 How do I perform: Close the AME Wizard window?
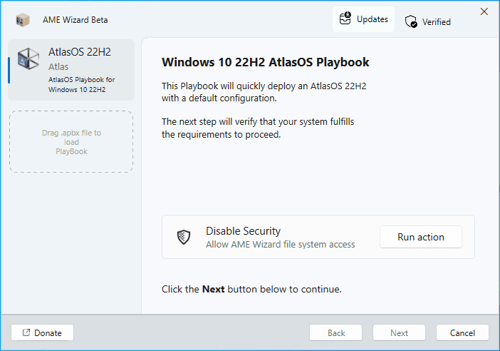point(484,11)
